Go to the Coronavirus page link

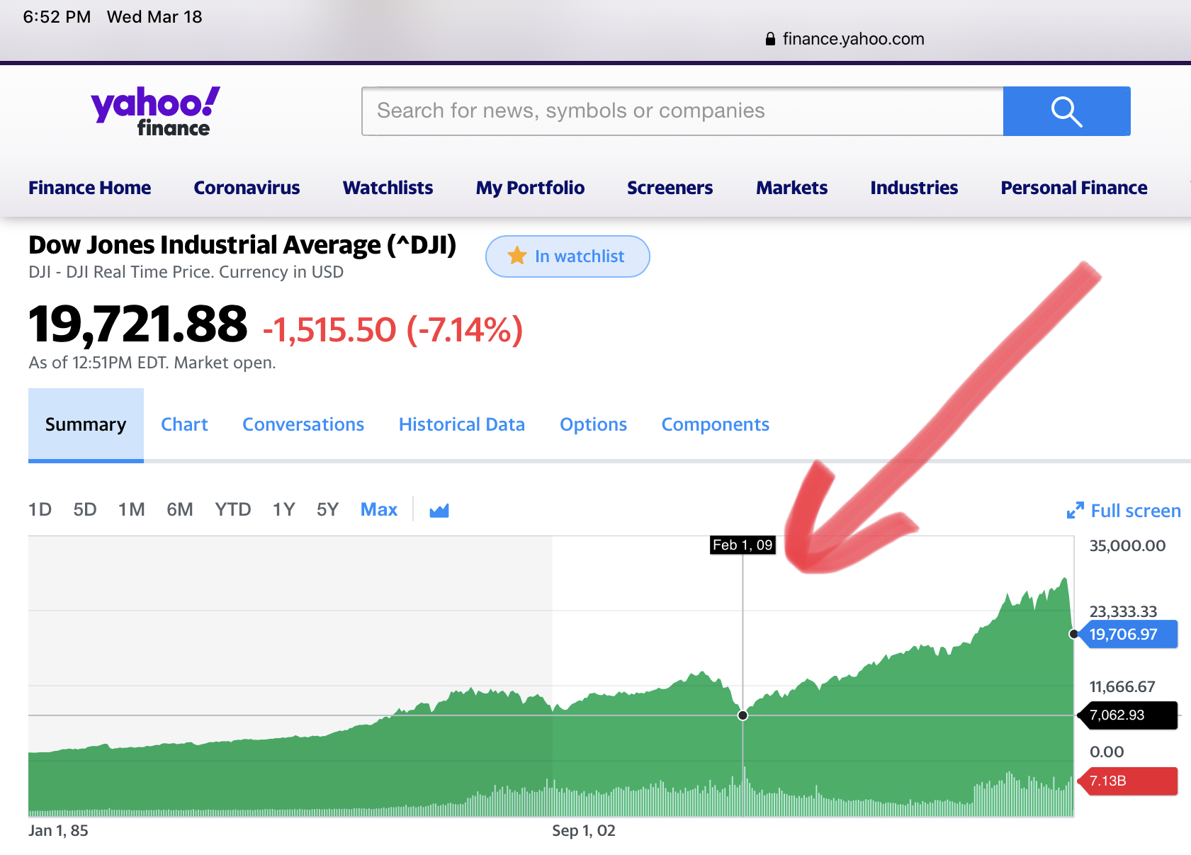click(247, 188)
